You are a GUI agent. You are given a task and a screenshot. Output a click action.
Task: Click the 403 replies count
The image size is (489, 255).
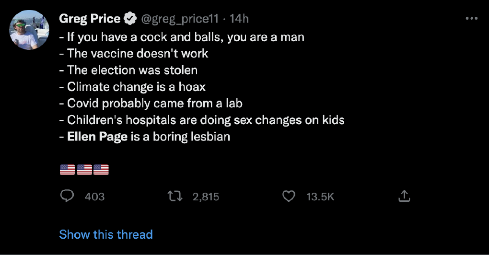tap(94, 197)
